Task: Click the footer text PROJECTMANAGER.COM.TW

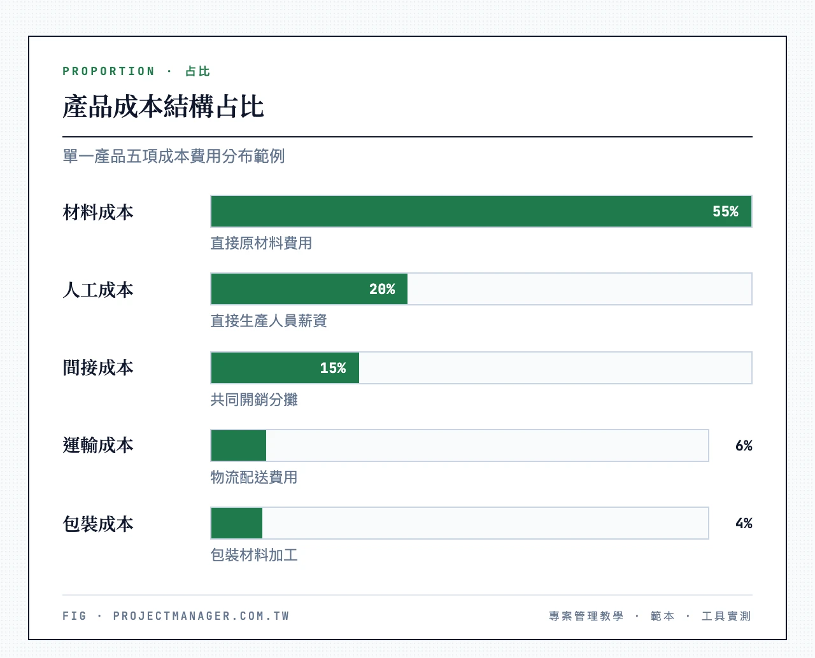Action: (x=201, y=616)
